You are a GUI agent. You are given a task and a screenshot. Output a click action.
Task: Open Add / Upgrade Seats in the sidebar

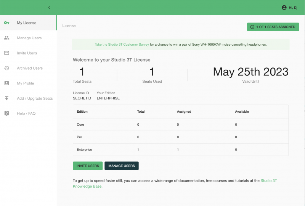tap(28, 98)
